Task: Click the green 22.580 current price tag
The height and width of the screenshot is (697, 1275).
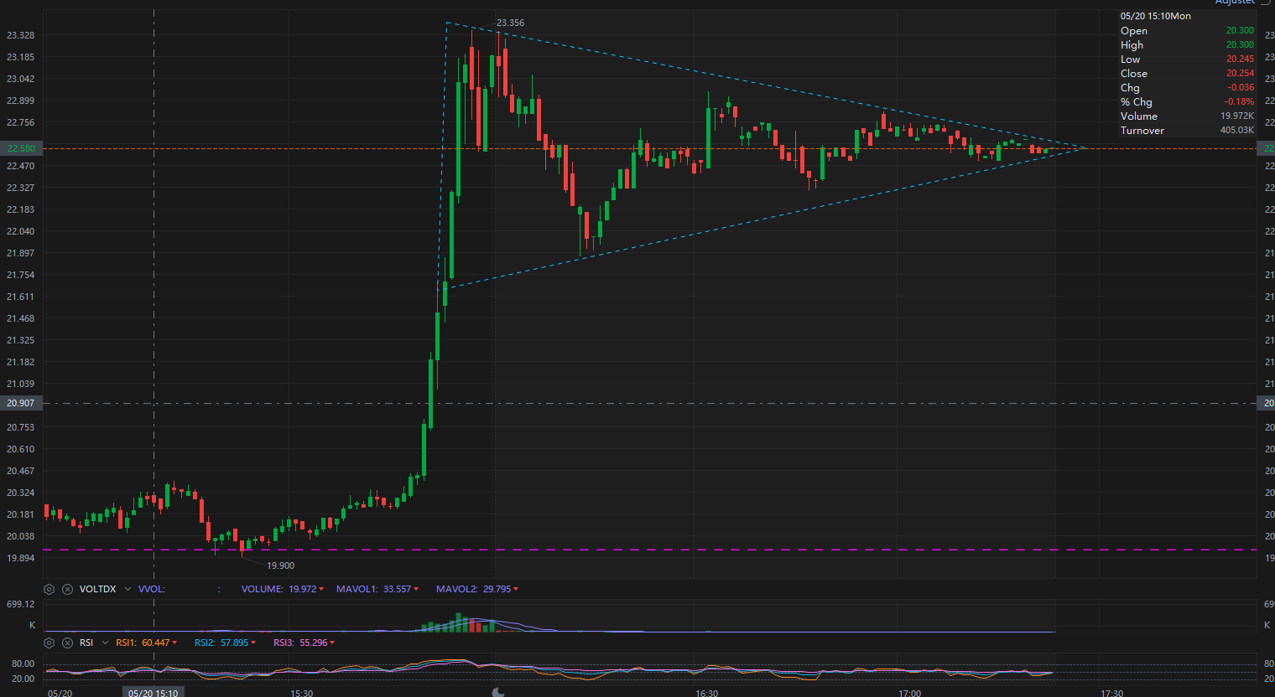Action: 21,148
